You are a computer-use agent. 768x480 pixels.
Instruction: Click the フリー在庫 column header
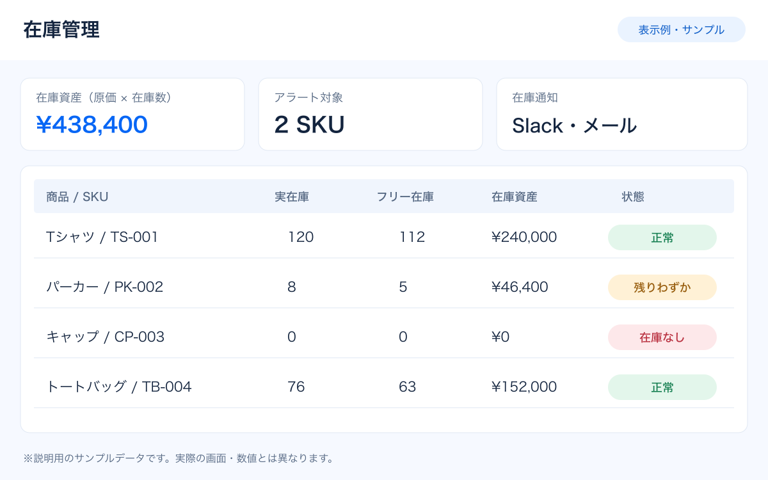[x=405, y=196]
